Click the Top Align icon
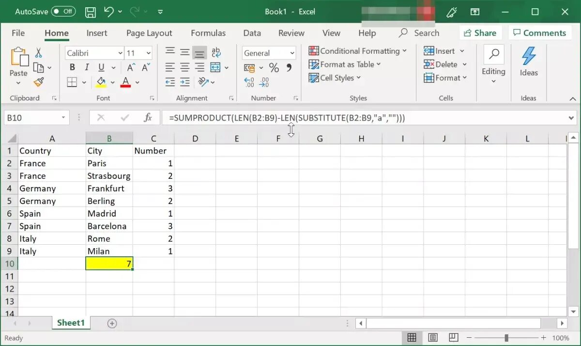The image size is (581, 346). 170,51
